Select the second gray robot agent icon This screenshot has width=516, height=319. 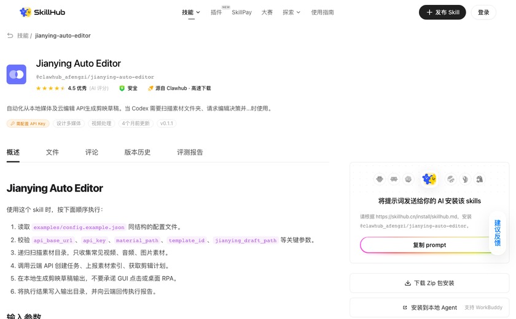tap(394, 179)
